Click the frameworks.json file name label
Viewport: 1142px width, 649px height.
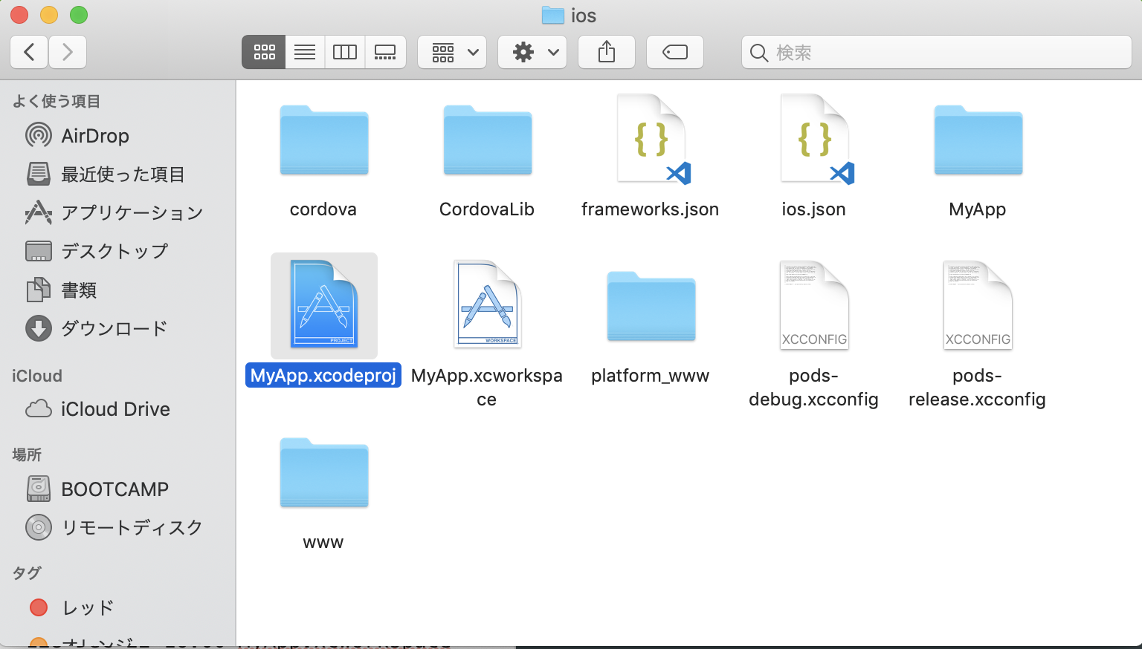click(650, 209)
